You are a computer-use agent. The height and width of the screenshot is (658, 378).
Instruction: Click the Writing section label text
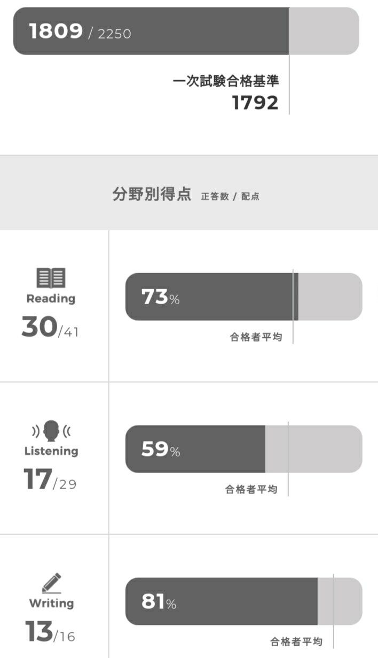click(x=51, y=603)
